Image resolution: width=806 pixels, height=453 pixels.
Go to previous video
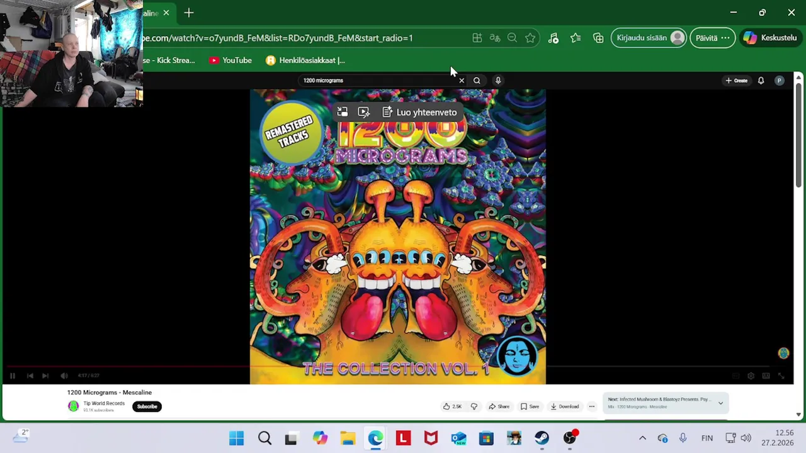[30, 376]
